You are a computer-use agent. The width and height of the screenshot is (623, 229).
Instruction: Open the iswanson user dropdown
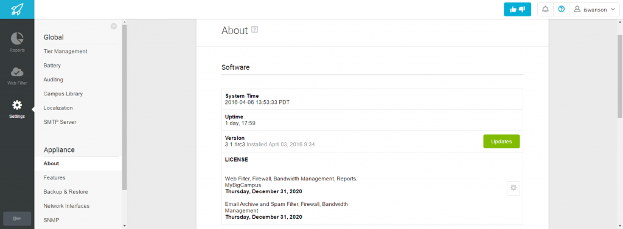click(594, 10)
